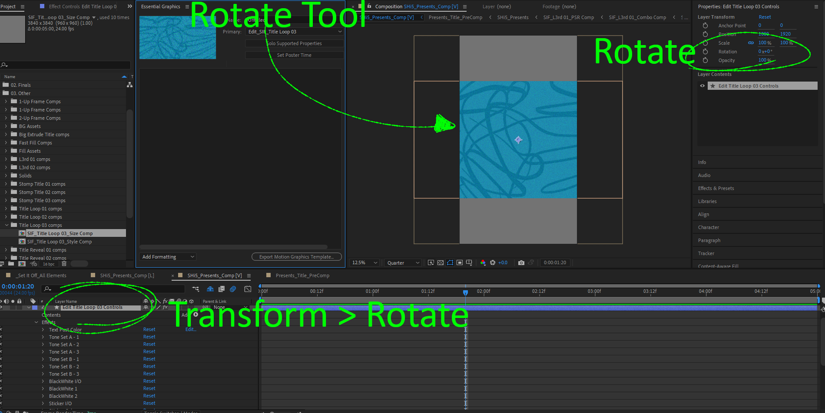Screen dimensions: 825x413
Task: Click Export Motion Graphics Template button
Action: point(296,256)
